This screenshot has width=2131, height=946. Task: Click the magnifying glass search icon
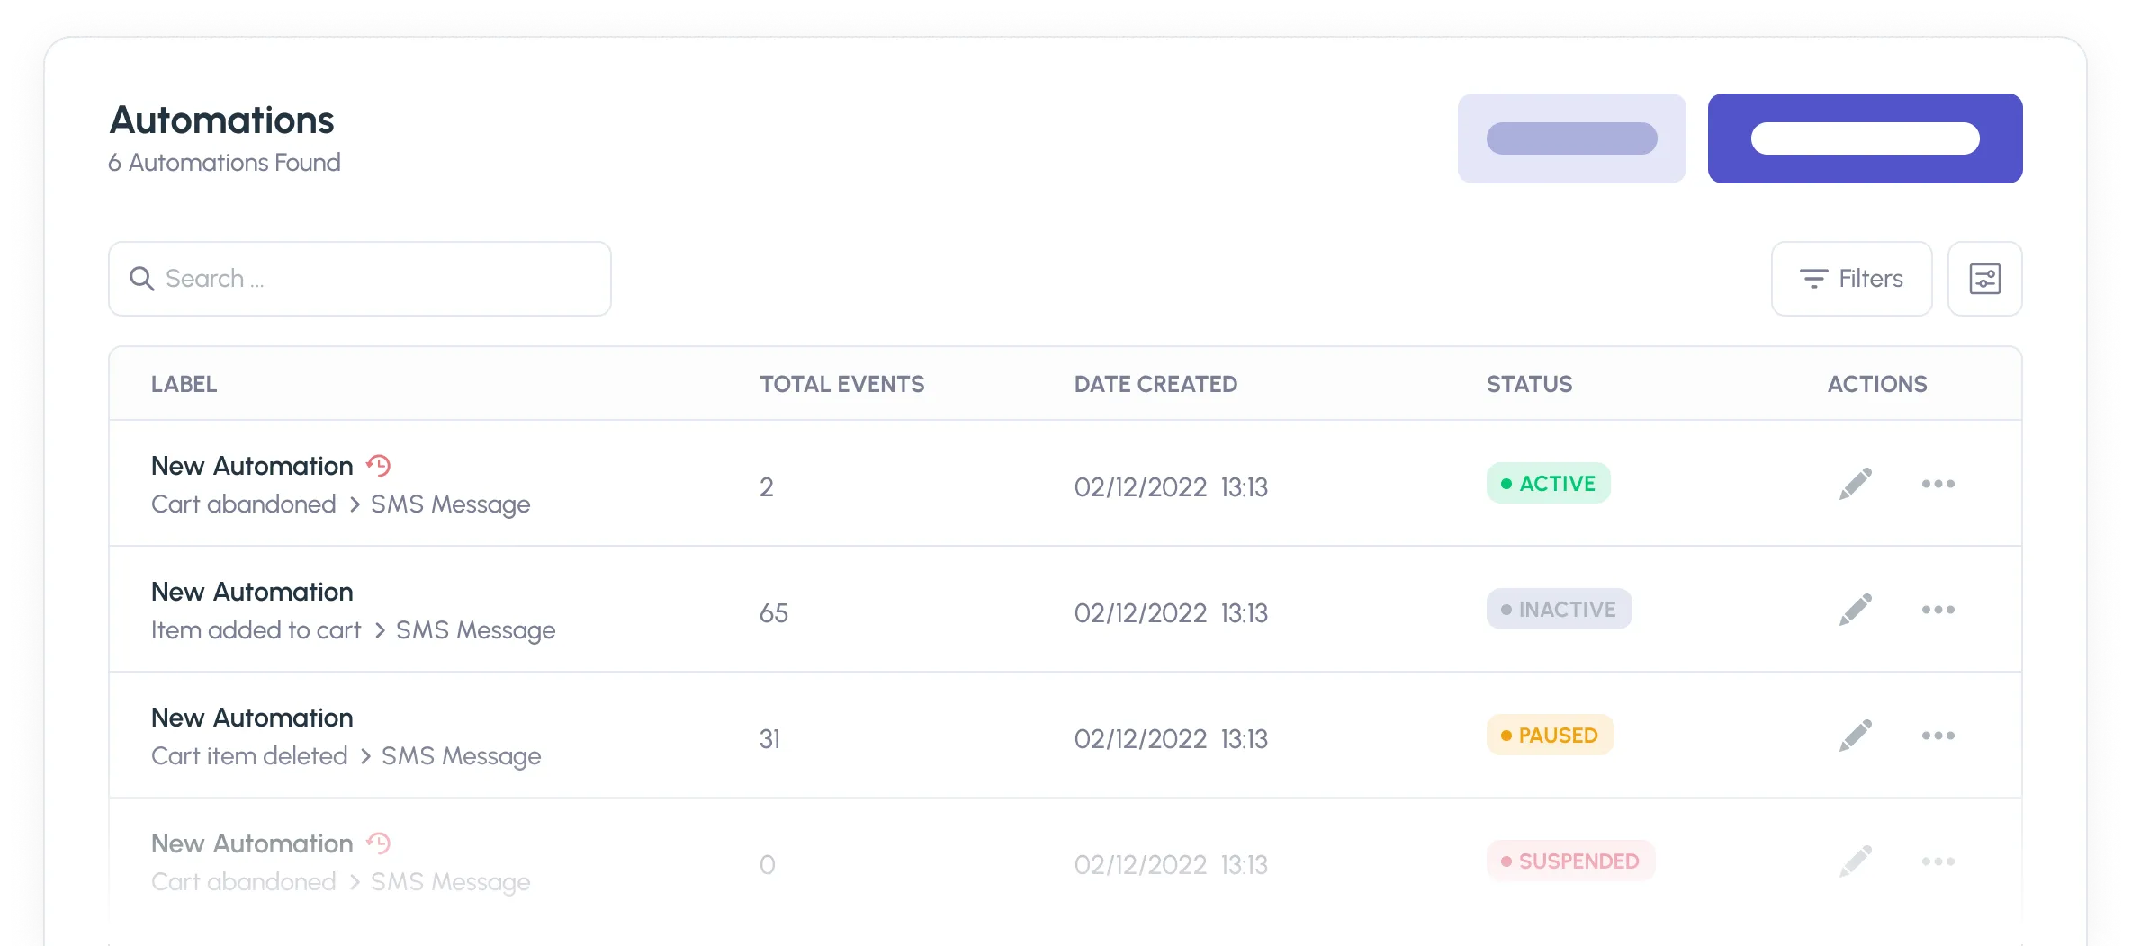point(141,279)
